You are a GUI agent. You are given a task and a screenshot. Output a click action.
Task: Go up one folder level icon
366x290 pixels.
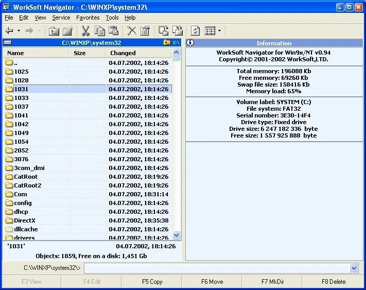pyautogui.click(x=54, y=31)
